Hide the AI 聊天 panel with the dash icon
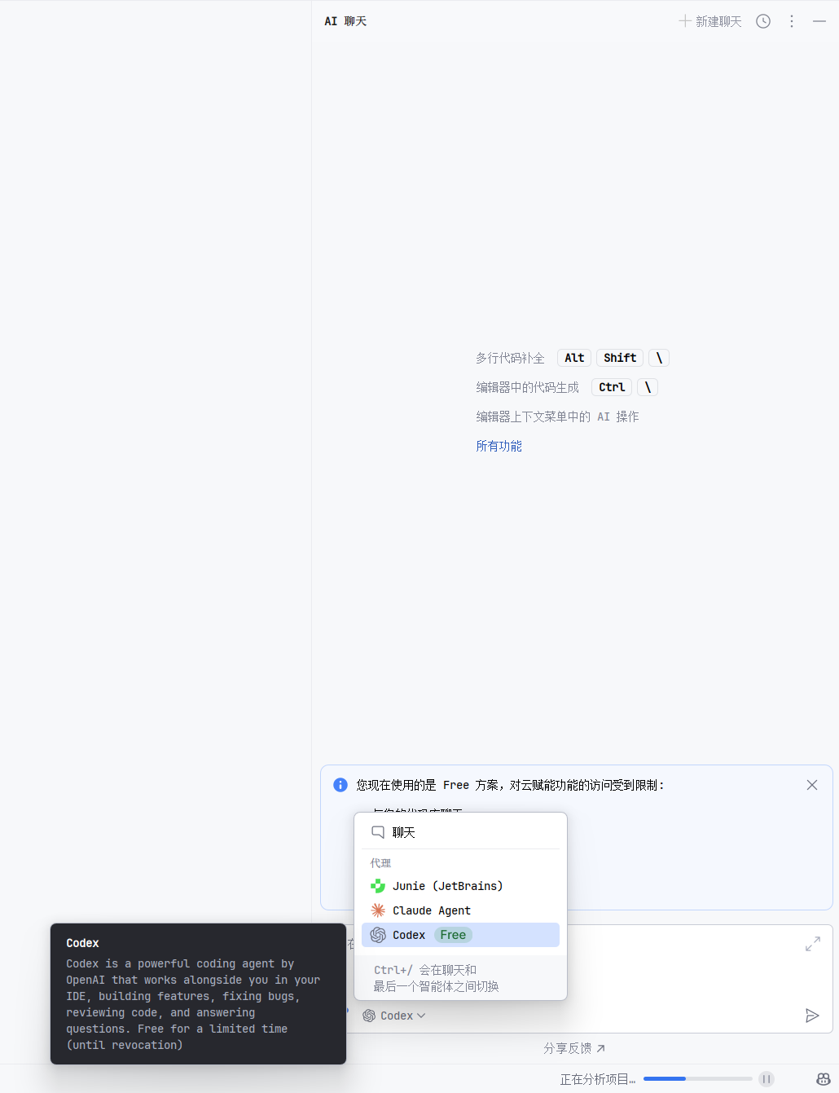Screen dimensions: 839x1093 coord(819,21)
